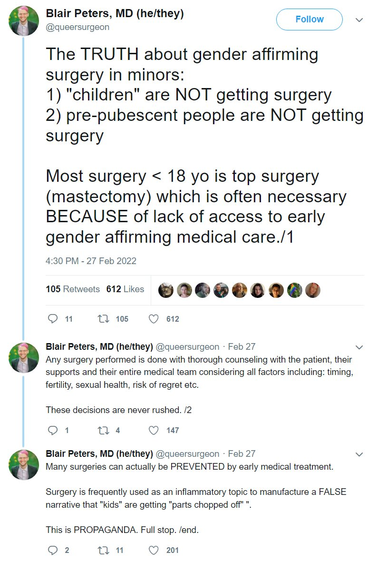The image size is (377, 562).
Task: Like the final tweet with 201 likes
Action: [154, 550]
